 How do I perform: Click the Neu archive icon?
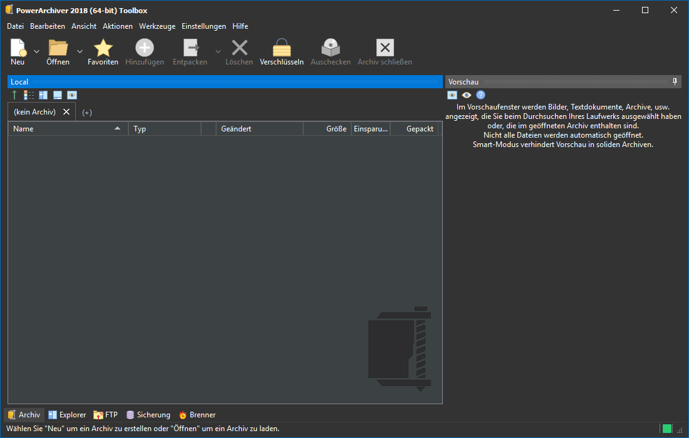(18, 48)
